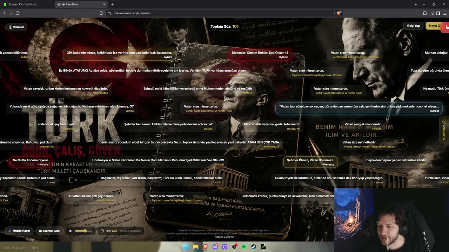449x252 pixels.
Task: Click the 'Bu Vatan sizlere çok şey borçlu.' signature
Action: [91, 198]
